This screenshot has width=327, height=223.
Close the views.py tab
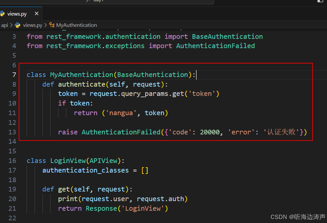click(36, 14)
